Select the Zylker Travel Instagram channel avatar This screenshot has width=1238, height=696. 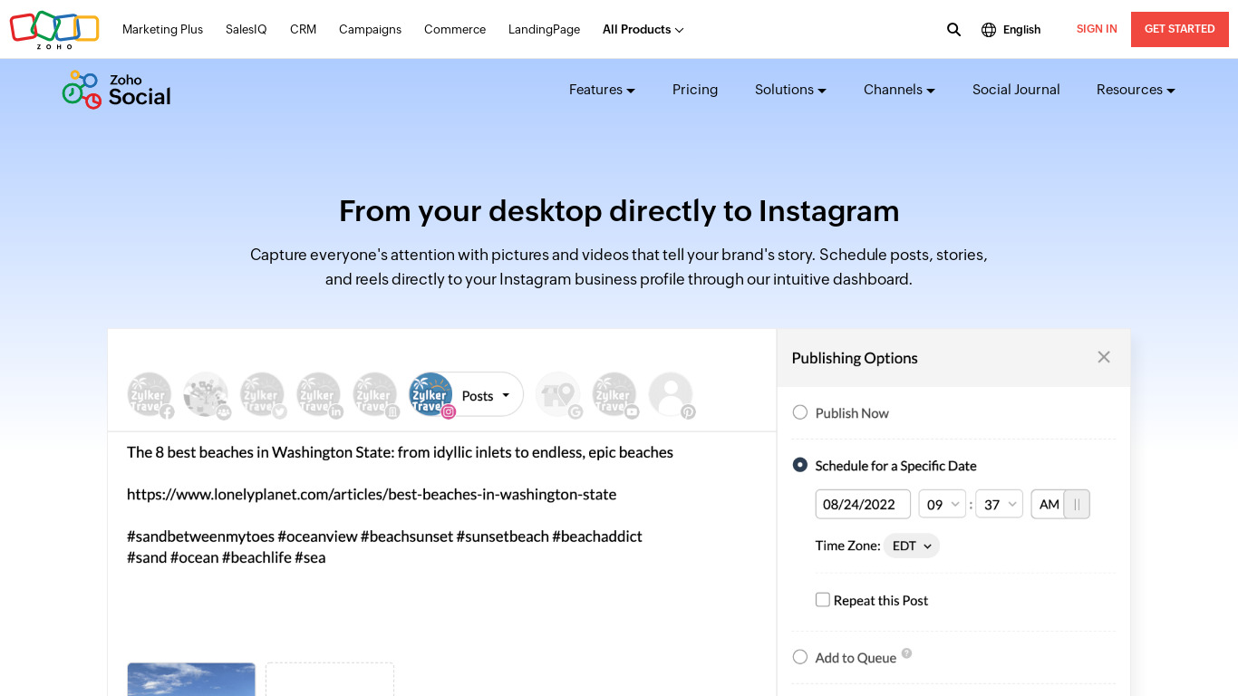tap(431, 395)
